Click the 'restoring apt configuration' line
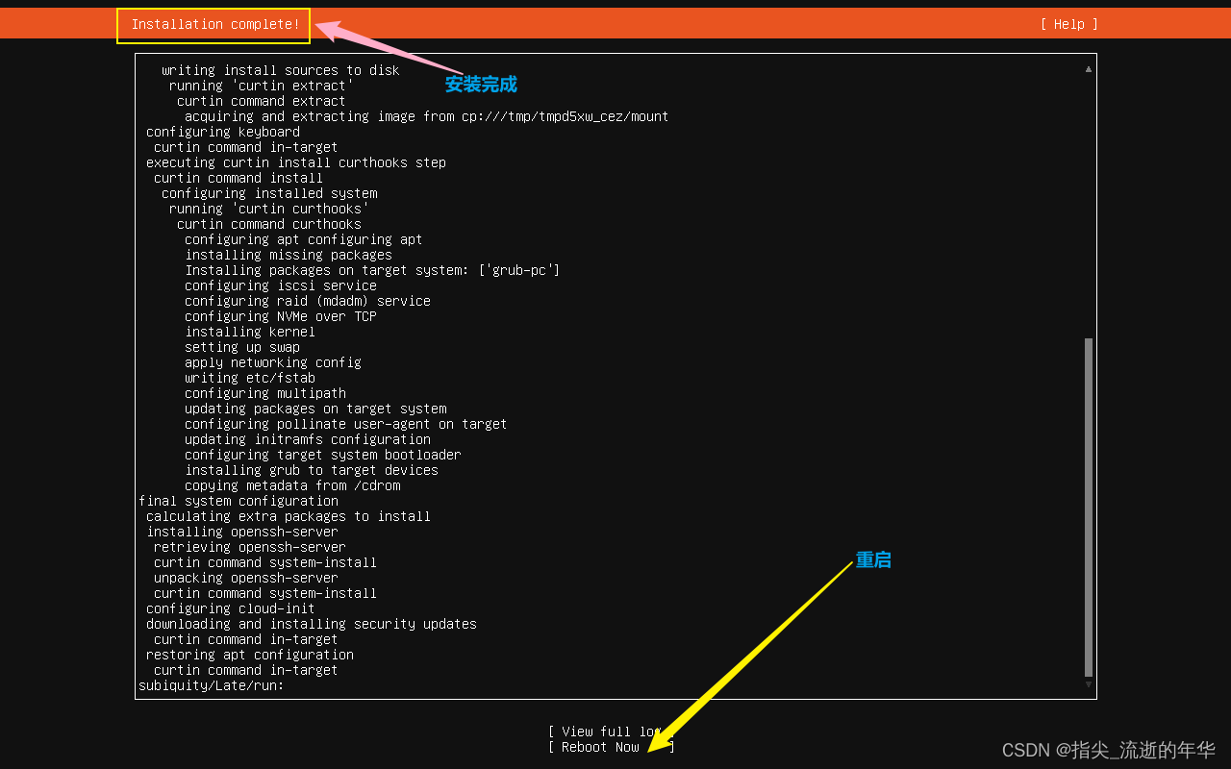The image size is (1231, 769). (249, 655)
